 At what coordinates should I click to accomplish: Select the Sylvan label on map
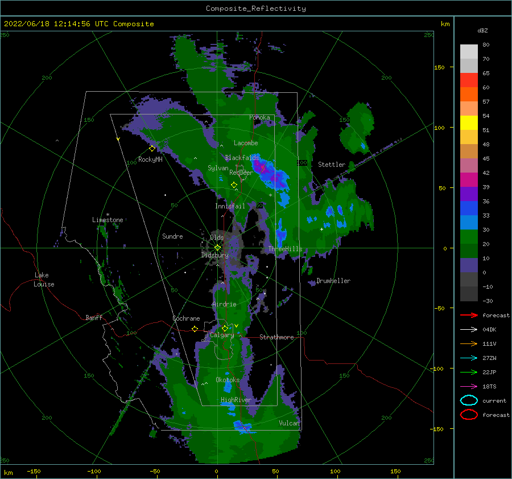coord(218,168)
